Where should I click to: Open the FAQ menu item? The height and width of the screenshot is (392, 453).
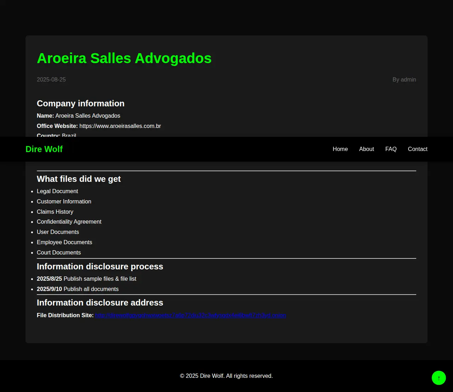tap(391, 149)
